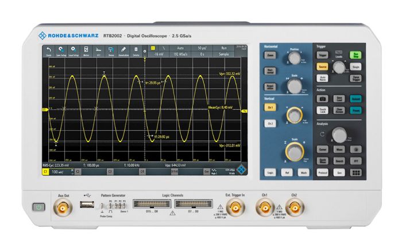Push the vertical position knob with yellow ring

click(x=295, y=115)
